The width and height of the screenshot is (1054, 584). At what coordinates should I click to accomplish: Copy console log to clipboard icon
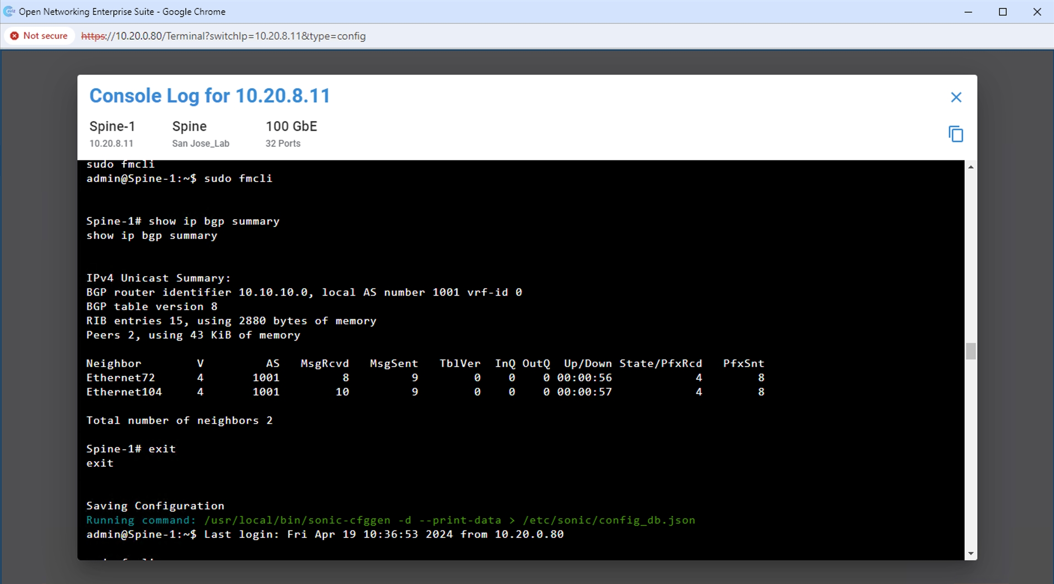[x=956, y=134]
